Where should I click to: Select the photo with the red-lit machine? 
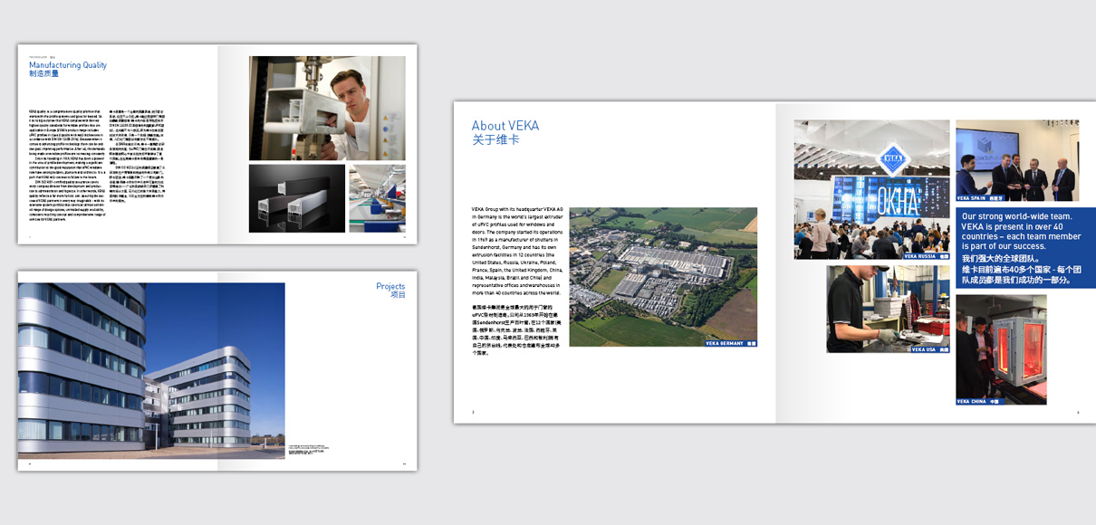(x=1001, y=349)
